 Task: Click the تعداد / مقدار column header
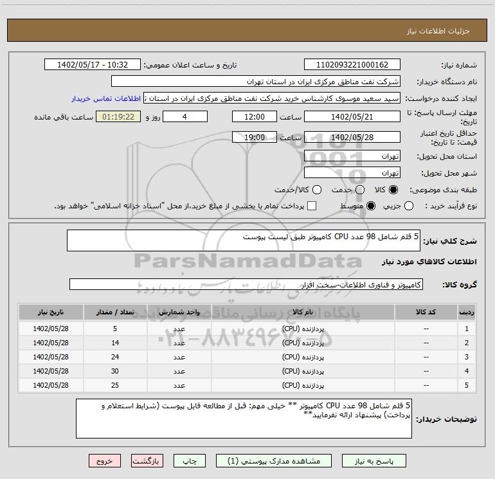(115, 312)
